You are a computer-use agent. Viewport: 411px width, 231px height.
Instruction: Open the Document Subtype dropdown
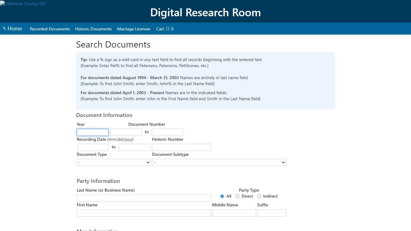click(x=219, y=162)
